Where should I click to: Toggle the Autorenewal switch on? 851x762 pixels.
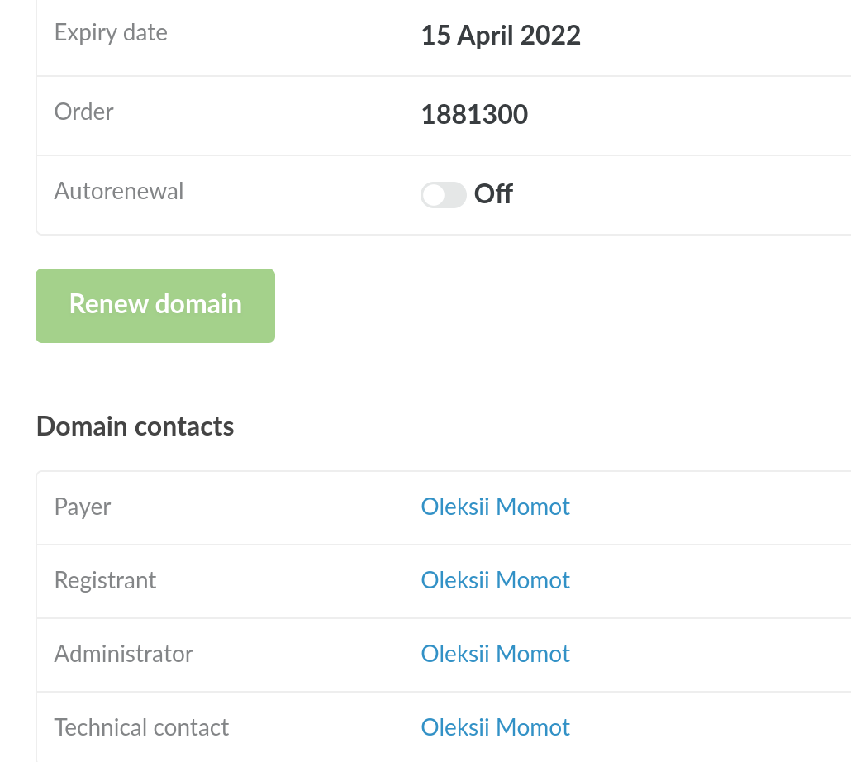pyautogui.click(x=444, y=196)
